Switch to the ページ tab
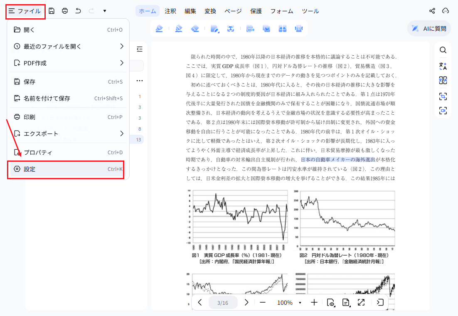This screenshot has height=316, width=458. pos(233,11)
